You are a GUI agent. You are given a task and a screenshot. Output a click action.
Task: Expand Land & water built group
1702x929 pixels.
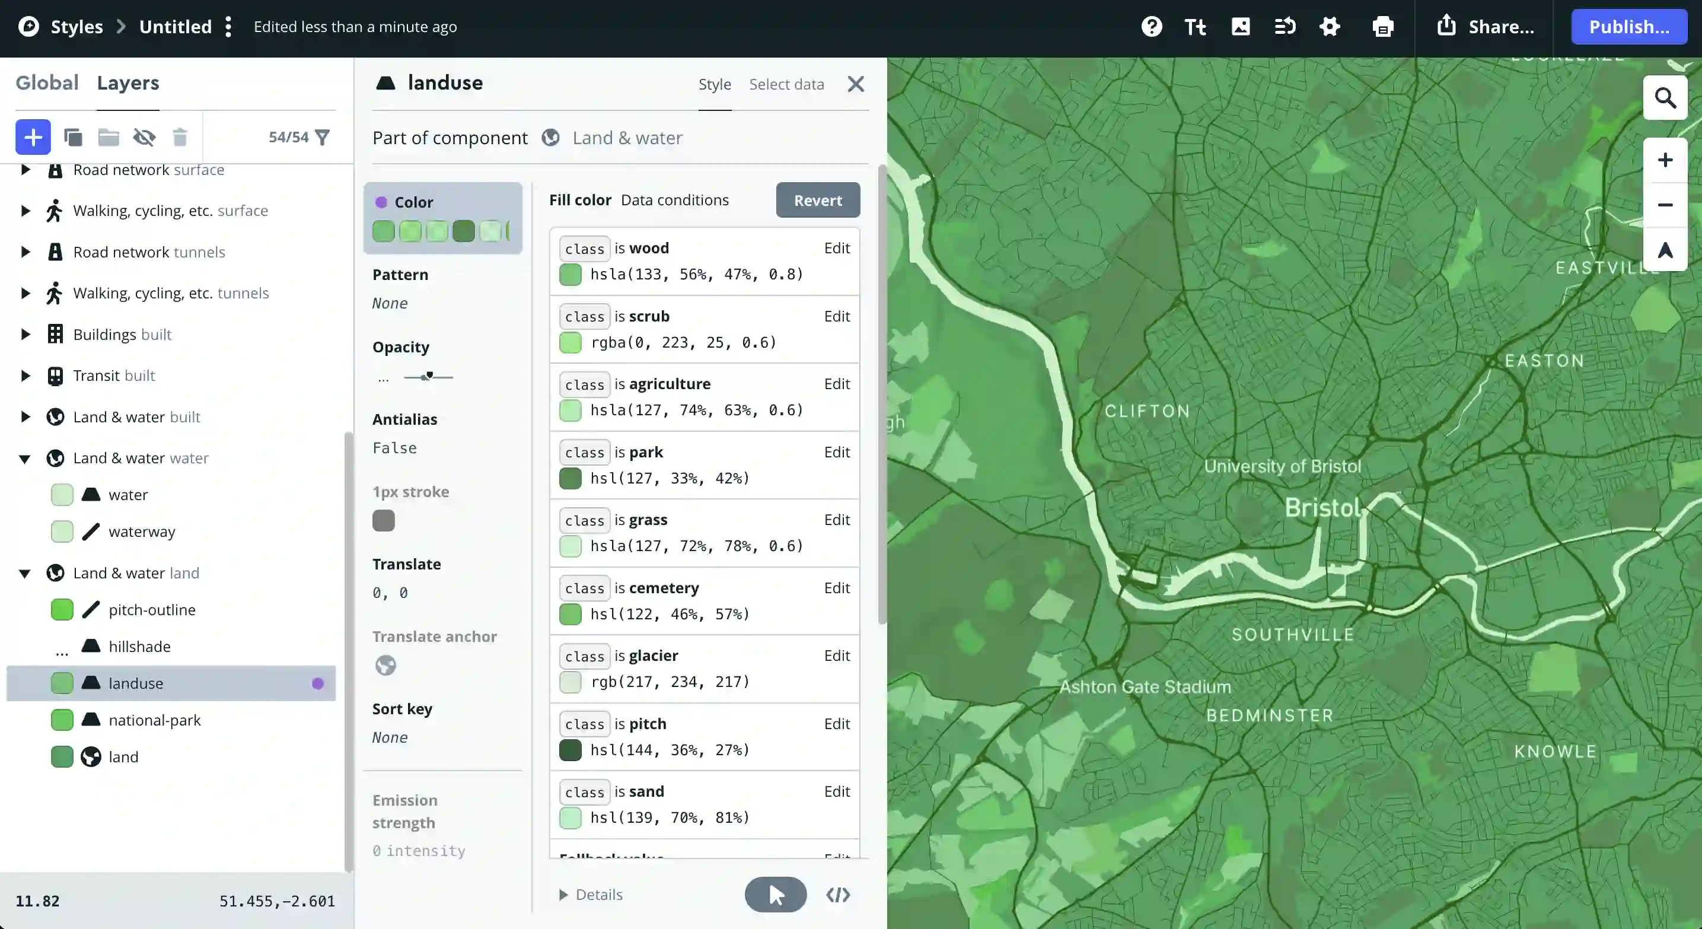pos(25,417)
